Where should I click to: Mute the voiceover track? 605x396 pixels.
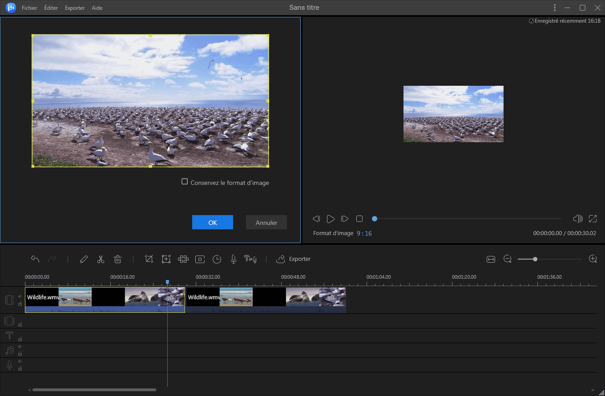pyautogui.click(x=20, y=361)
